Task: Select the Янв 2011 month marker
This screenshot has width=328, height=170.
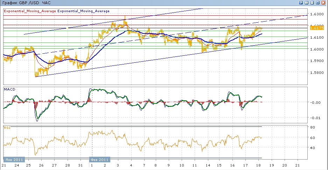Action: (14, 160)
